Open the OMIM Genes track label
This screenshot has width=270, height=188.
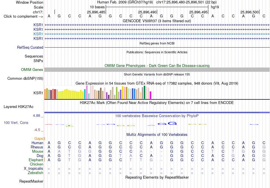[x=32, y=70]
